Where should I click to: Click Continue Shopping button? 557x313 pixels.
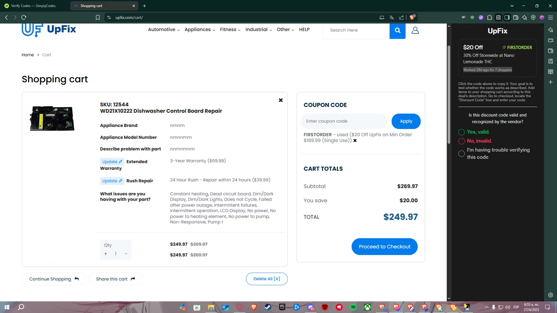pos(54,279)
